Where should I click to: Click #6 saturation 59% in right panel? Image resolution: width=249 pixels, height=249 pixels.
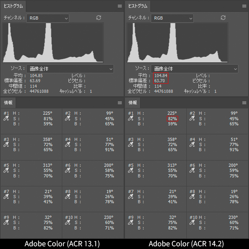point(234,170)
